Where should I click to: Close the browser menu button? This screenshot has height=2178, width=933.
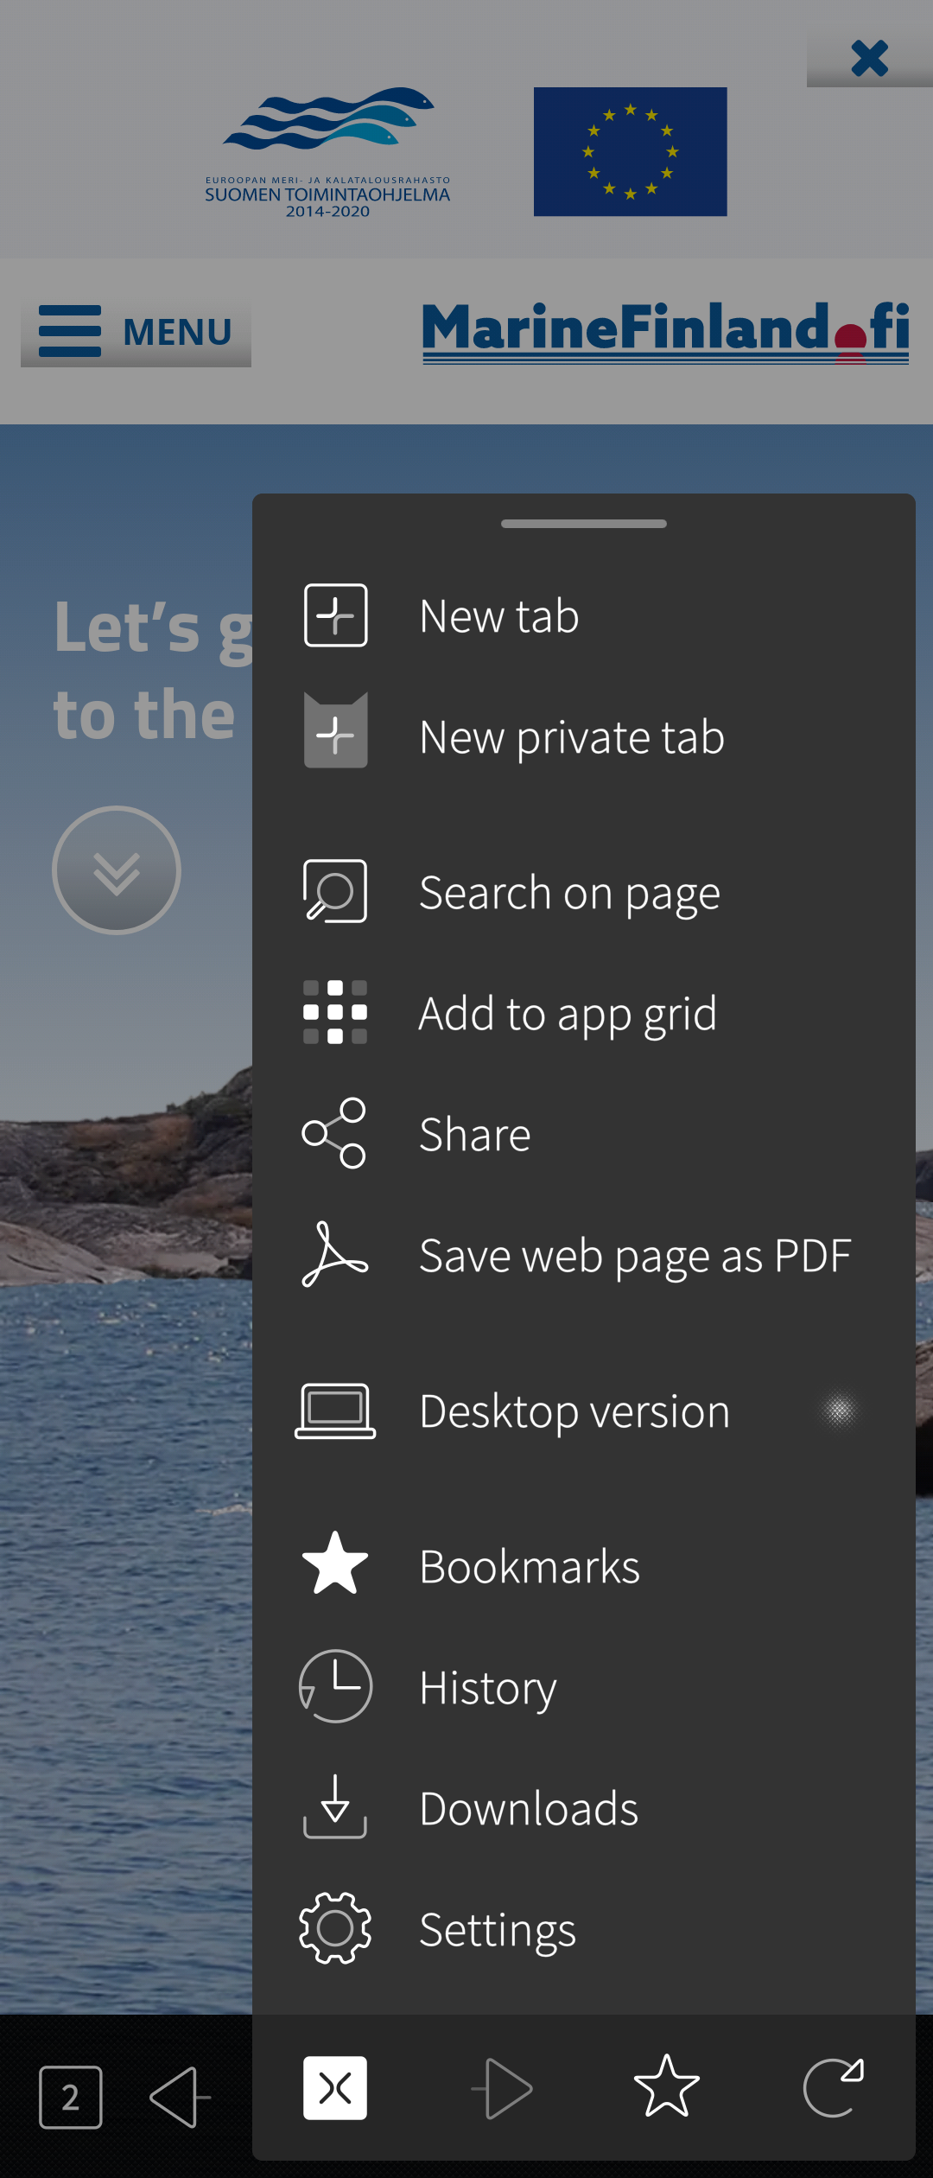point(335,2088)
